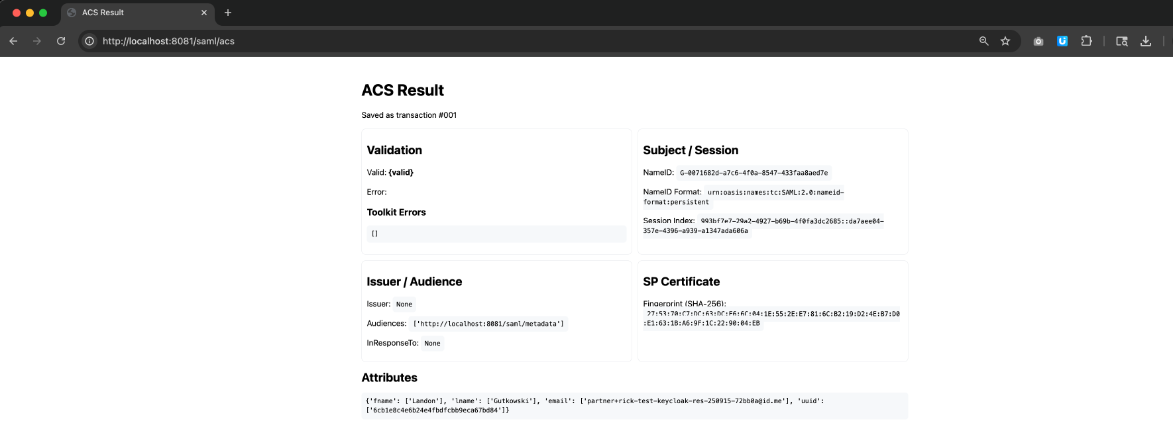
Task: Click the macOS green fullscreen window button
Action: pos(43,13)
